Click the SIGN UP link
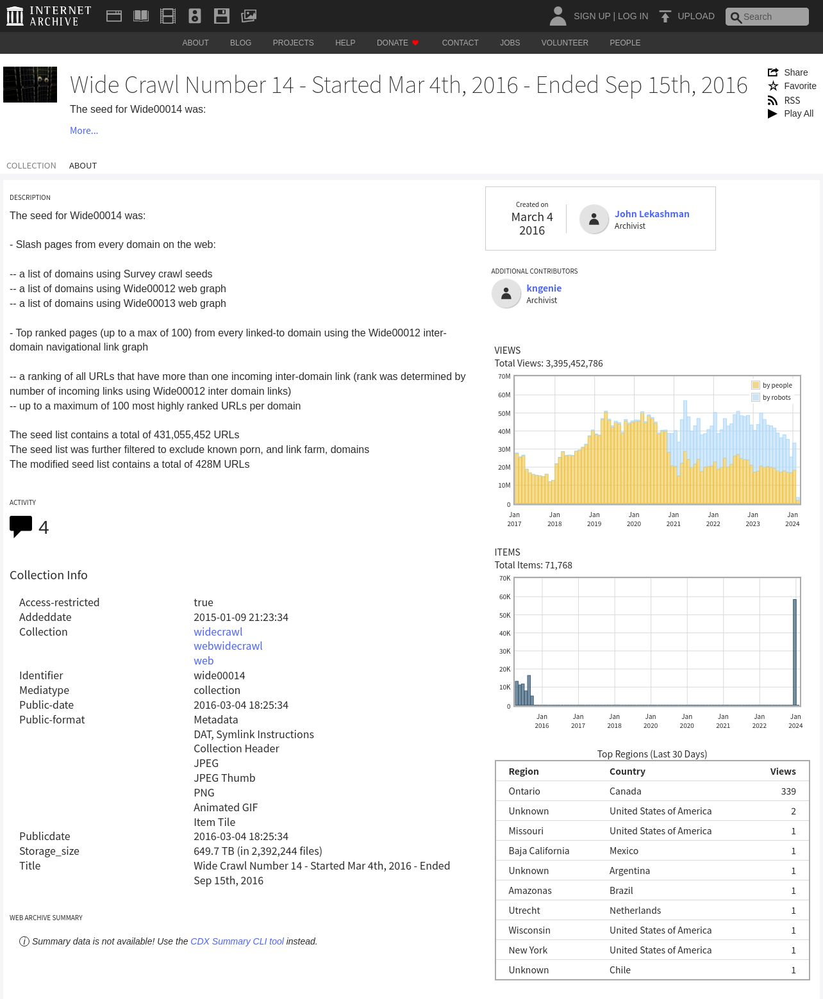The image size is (823, 999). click(592, 16)
